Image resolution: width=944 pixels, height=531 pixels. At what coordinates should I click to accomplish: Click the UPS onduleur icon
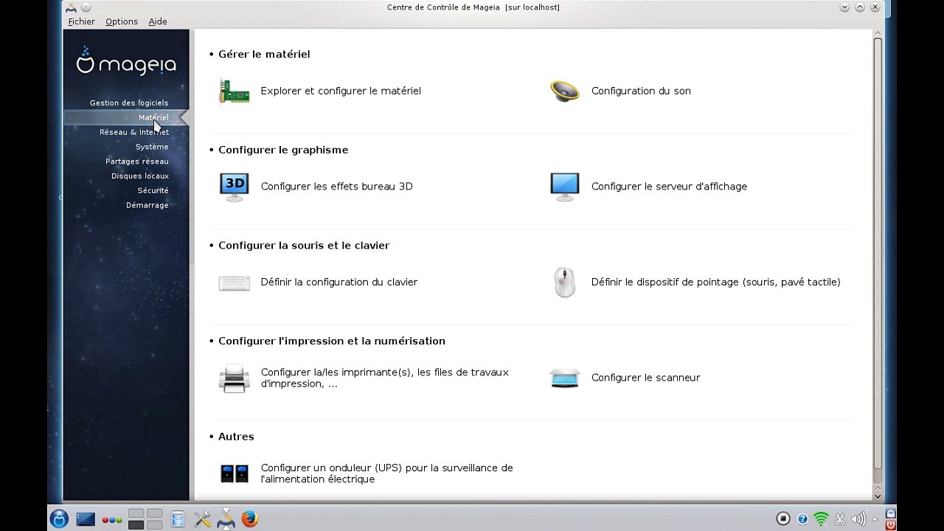coord(235,473)
